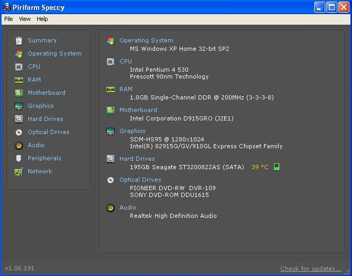The height and width of the screenshot is (276, 352).
Task: Click the green drive status indicator icon
Action: (x=277, y=167)
